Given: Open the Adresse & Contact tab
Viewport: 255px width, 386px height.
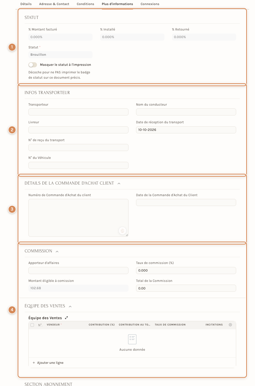Looking at the screenshot, I should 54,4.
